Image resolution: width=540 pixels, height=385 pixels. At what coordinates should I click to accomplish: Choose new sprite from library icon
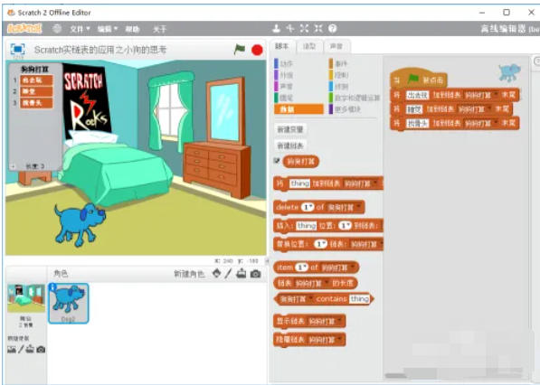[216, 274]
